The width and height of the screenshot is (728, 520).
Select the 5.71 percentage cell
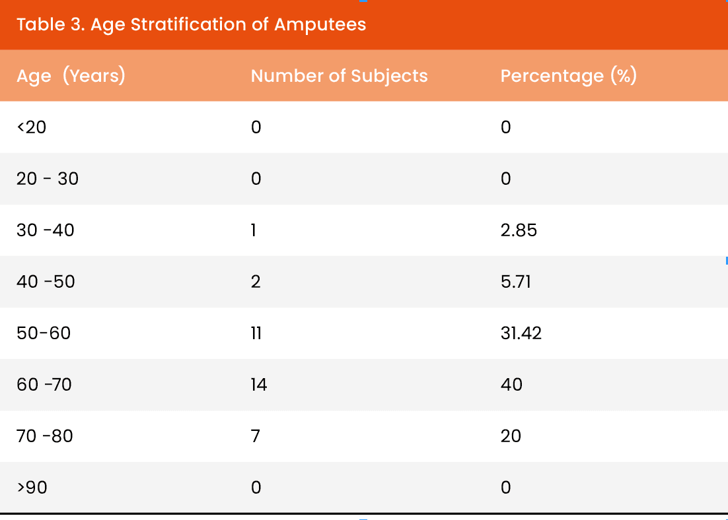coord(516,282)
